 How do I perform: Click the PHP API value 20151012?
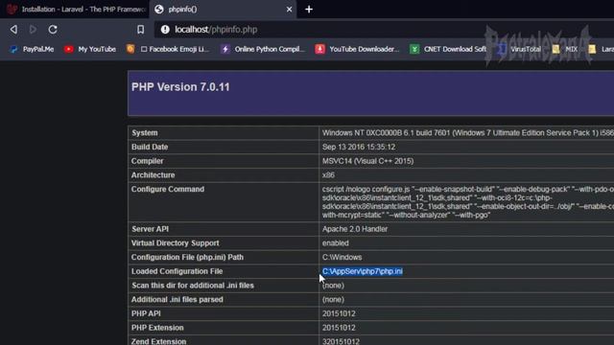[x=339, y=313]
